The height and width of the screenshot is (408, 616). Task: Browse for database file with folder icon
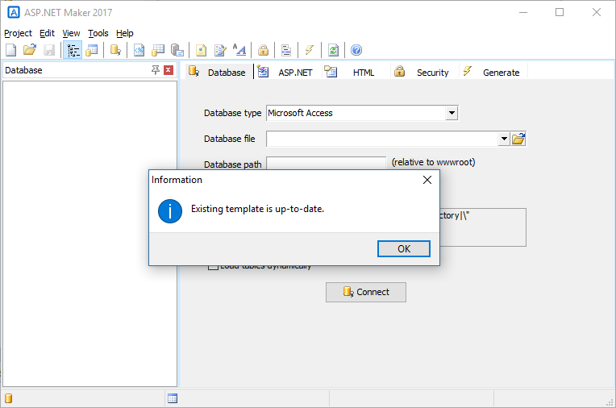(x=518, y=139)
